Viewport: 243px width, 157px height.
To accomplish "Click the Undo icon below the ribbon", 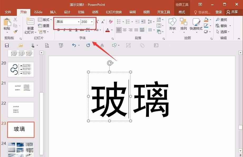I will [x=74, y=45].
